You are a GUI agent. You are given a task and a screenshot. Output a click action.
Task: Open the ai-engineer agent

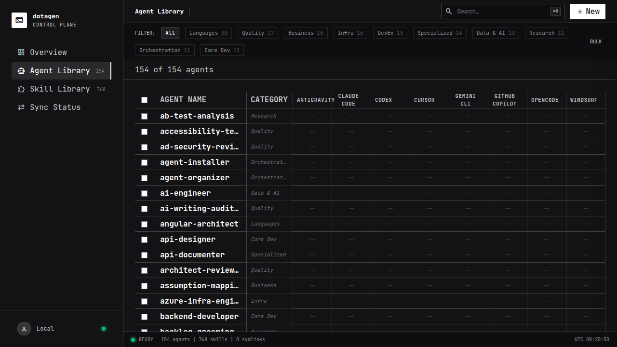(x=186, y=193)
